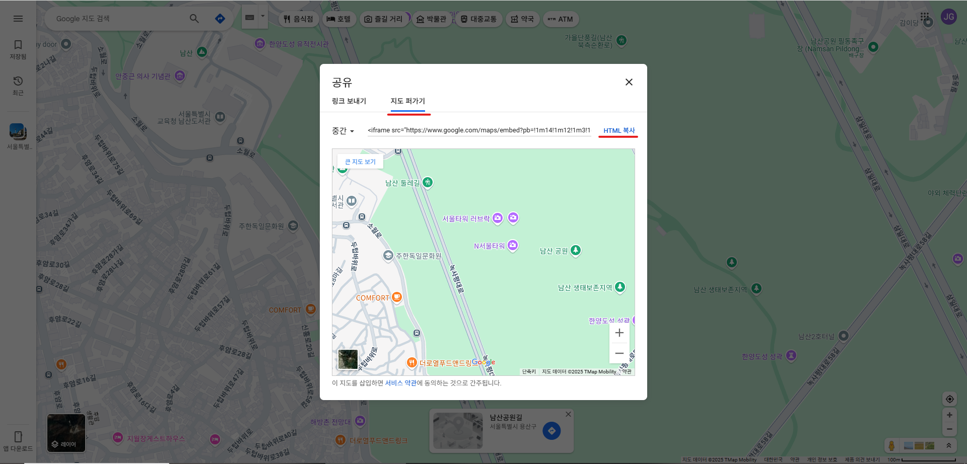Open the Recents history sidebar item
Image resolution: width=967 pixels, height=464 pixels.
click(x=18, y=86)
